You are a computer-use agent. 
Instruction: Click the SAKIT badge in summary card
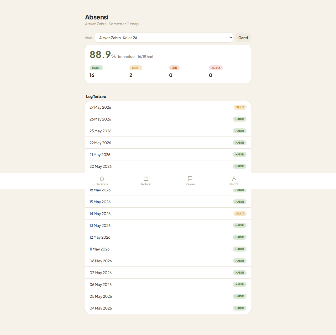[x=136, y=68]
